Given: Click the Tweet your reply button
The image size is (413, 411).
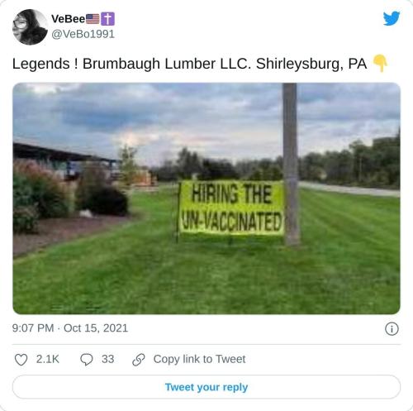Looking at the screenshot, I should tap(206, 387).
